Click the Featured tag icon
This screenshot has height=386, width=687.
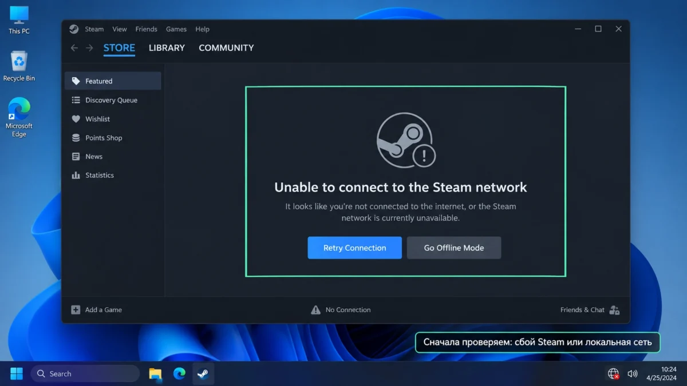(76, 81)
